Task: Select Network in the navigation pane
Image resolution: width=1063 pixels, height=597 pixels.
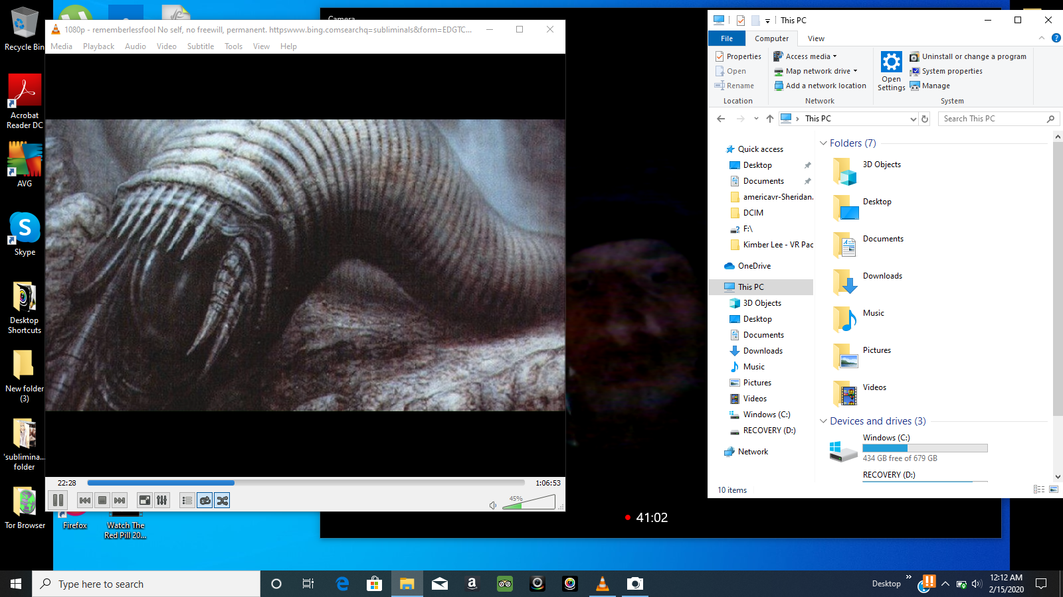Action: pyautogui.click(x=753, y=452)
